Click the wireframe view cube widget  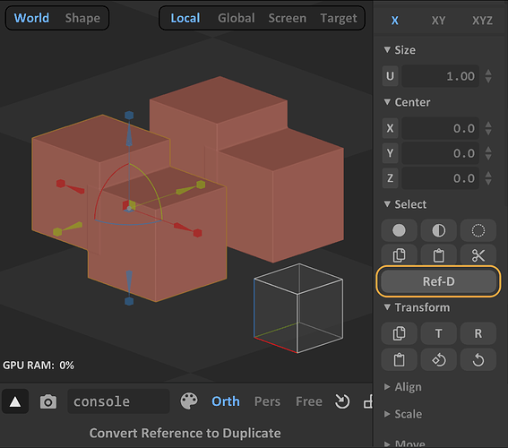298,308
